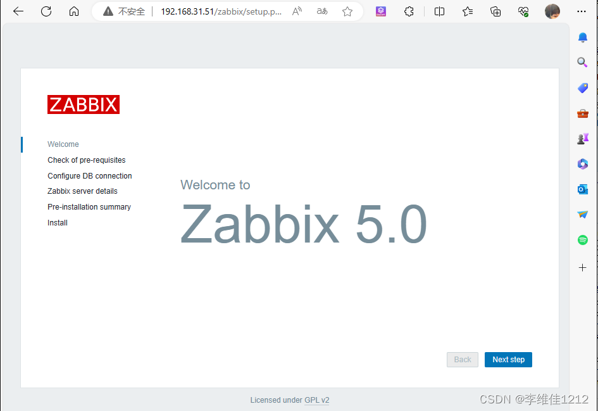Reload the Zabbix setup page
The width and height of the screenshot is (598, 411).
(x=46, y=11)
